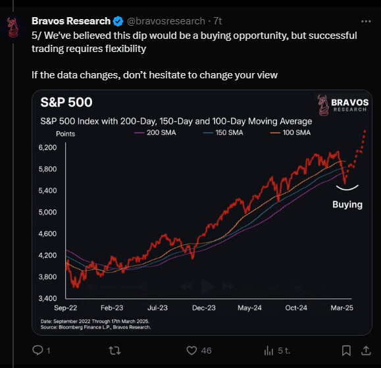Click the faint fast-forward control in media
381x368 pixels.
click(228, 286)
